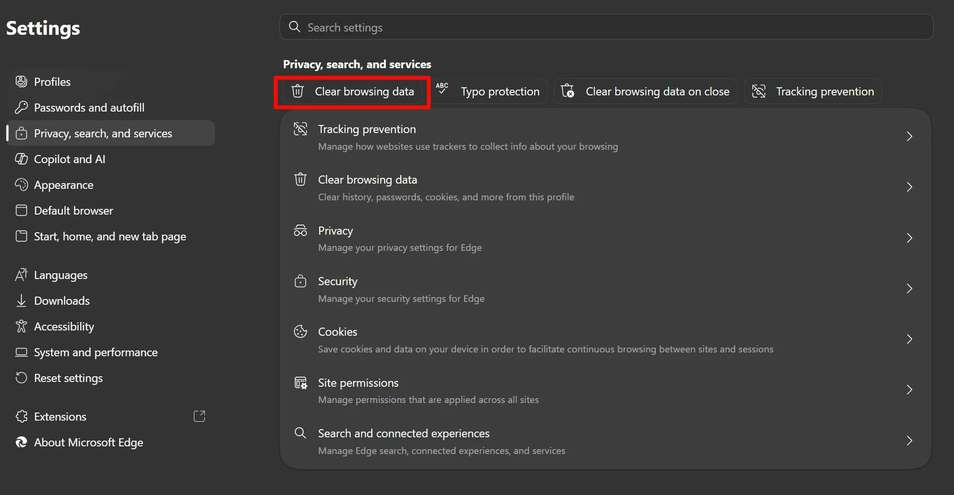The height and width of the screenshot is (495, 954).
Task: Click the Copilot and AI icon
Action: (x=21, y=159)
